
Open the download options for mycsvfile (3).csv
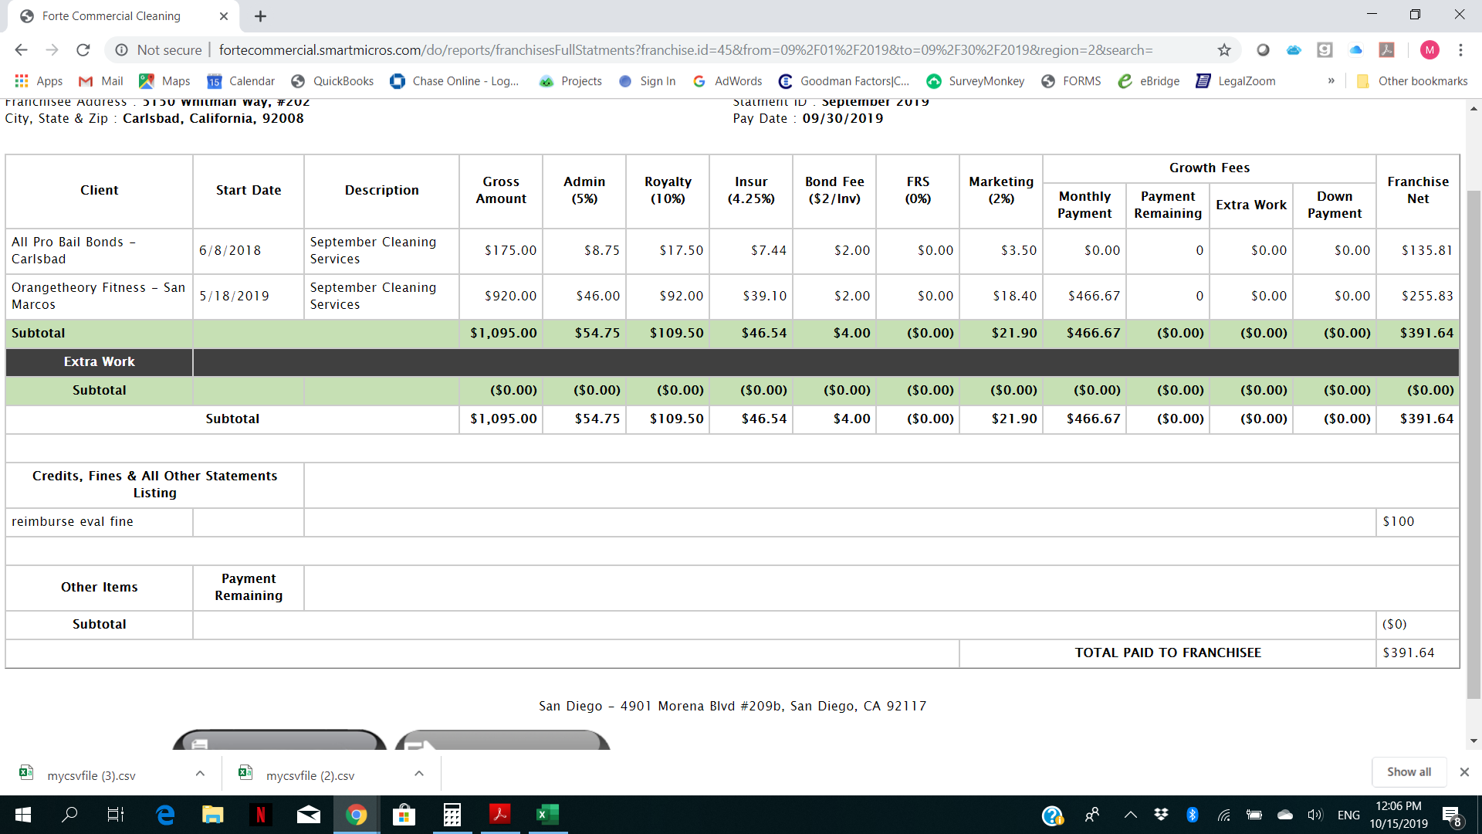coord(200,773)
